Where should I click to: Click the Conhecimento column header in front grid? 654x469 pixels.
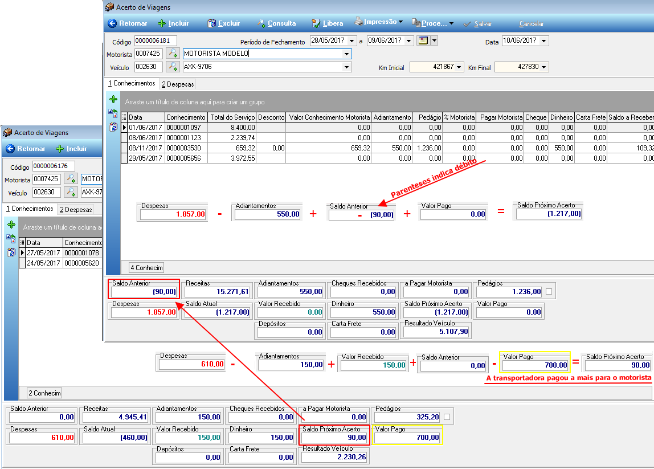[x=186, y=117]
